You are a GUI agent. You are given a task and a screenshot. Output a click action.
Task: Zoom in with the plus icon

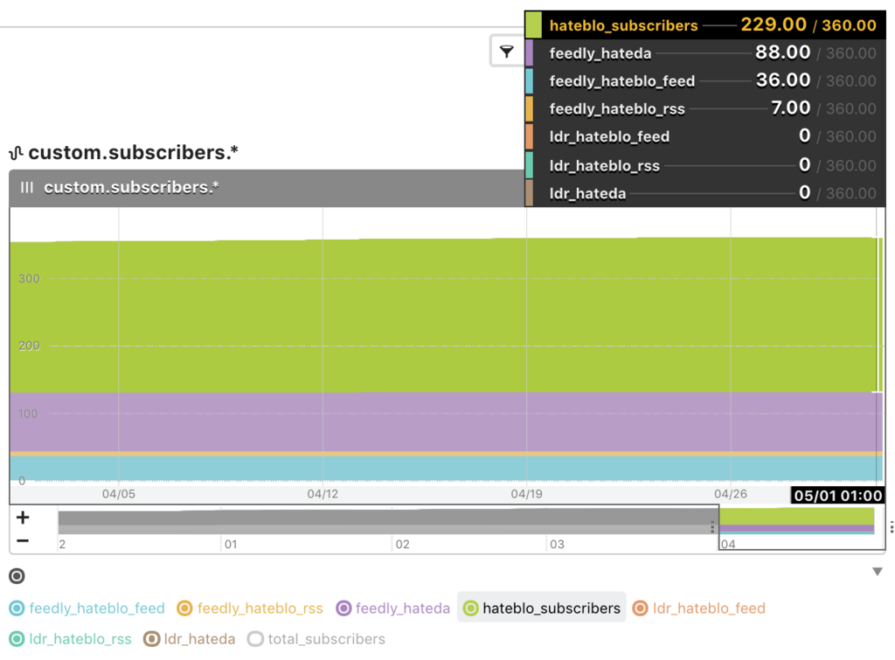tap(23, 518)
